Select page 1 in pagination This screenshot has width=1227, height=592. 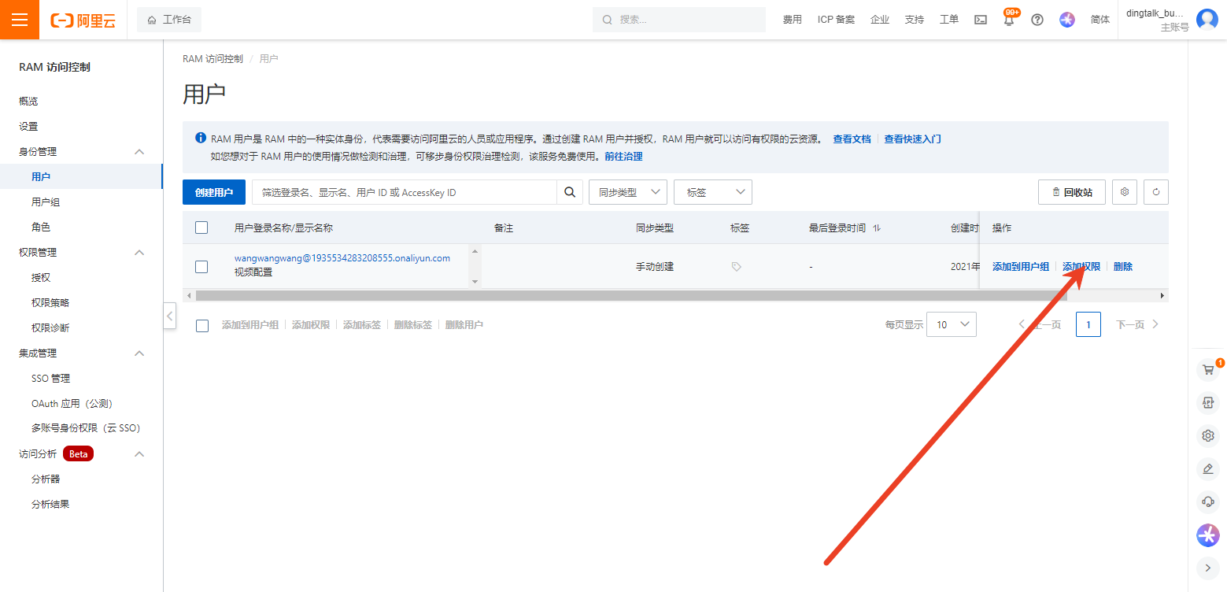(x=1088, y=324)
